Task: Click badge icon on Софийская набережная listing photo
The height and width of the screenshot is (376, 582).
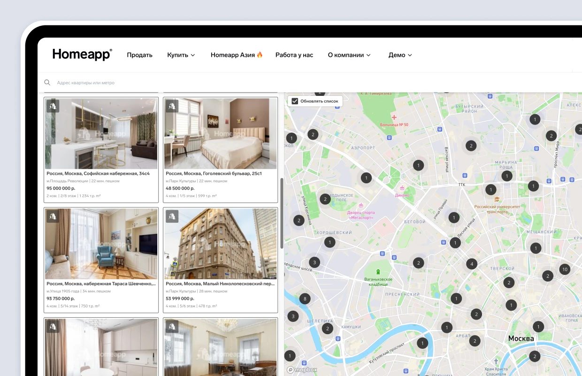Action: [53, 106]
